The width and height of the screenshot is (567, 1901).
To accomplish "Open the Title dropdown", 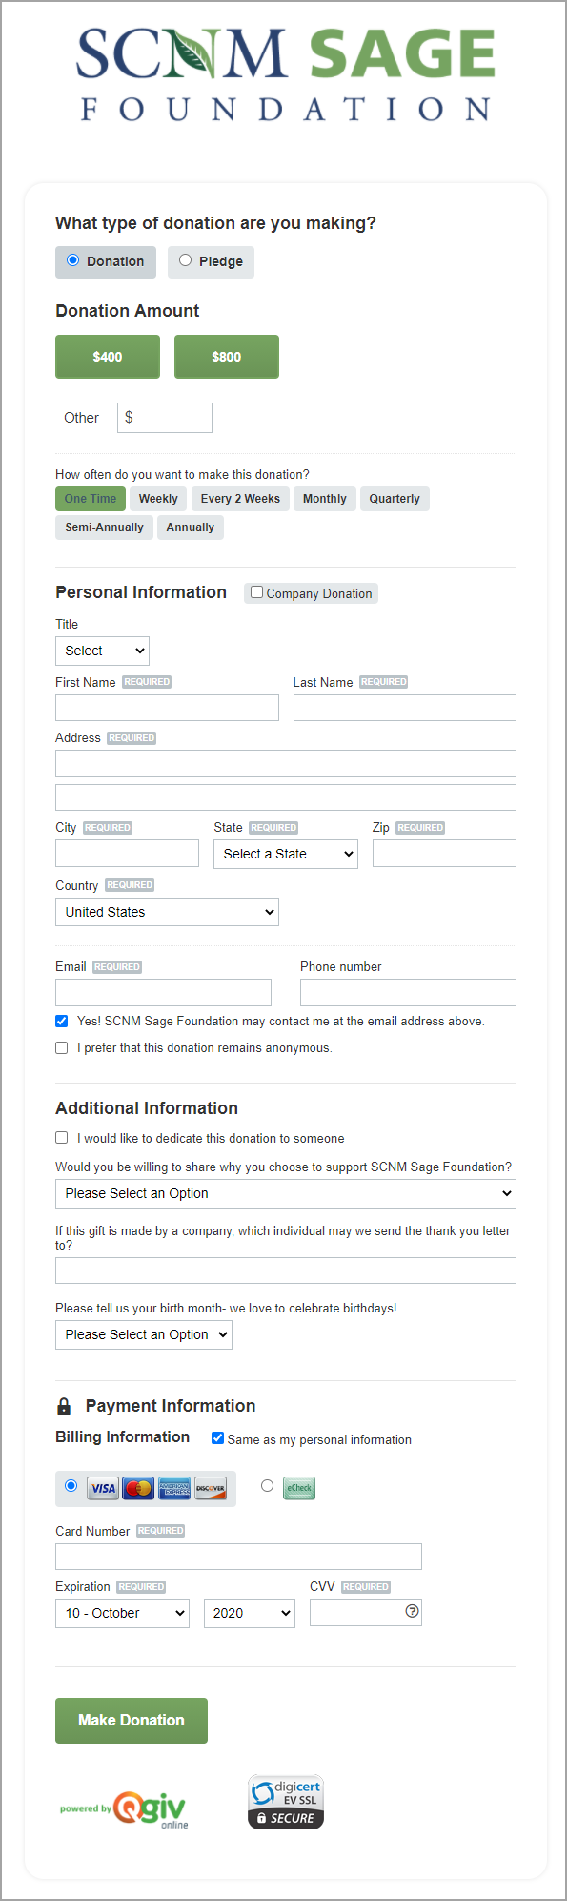I will pyautogui.click(x=103, y=651).
